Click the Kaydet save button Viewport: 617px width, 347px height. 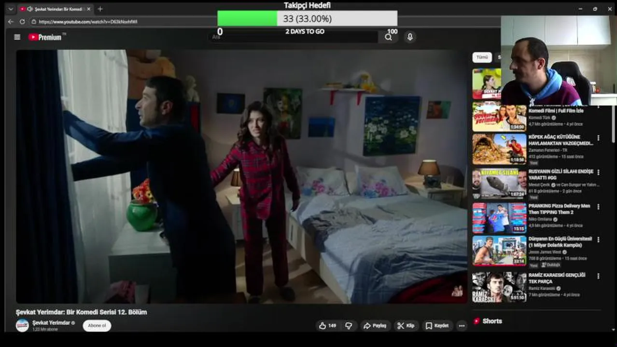pos(437,326)
